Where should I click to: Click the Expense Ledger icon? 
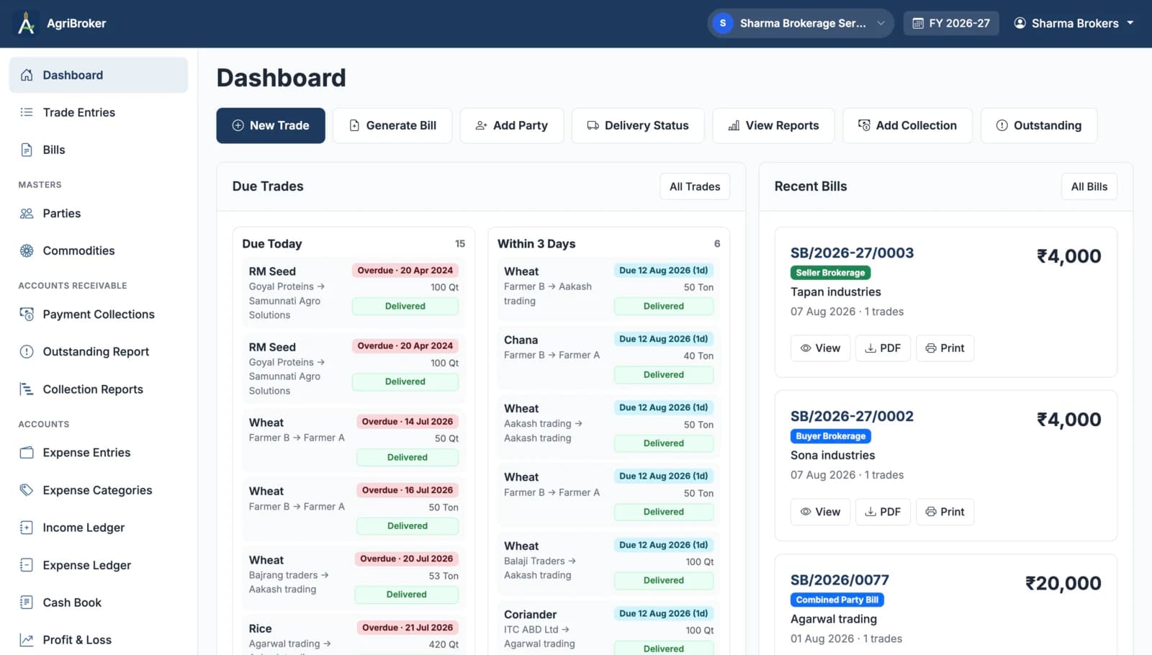coord(27,565)
